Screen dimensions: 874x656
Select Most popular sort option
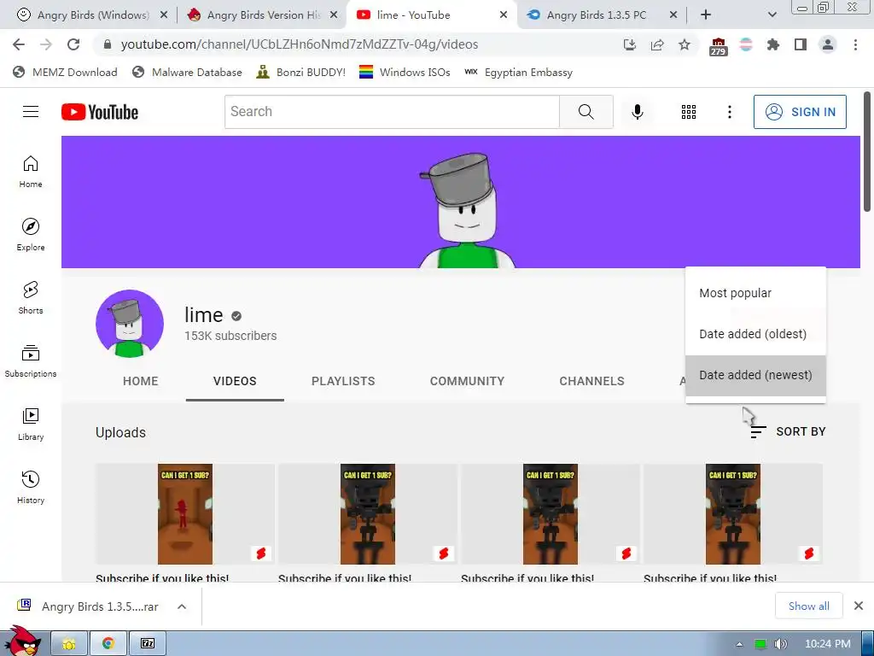(x=755, y=293)
